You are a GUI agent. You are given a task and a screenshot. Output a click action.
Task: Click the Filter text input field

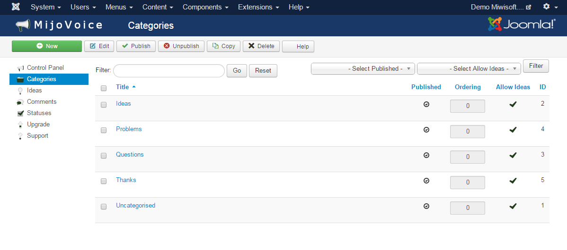coord(168,71)
